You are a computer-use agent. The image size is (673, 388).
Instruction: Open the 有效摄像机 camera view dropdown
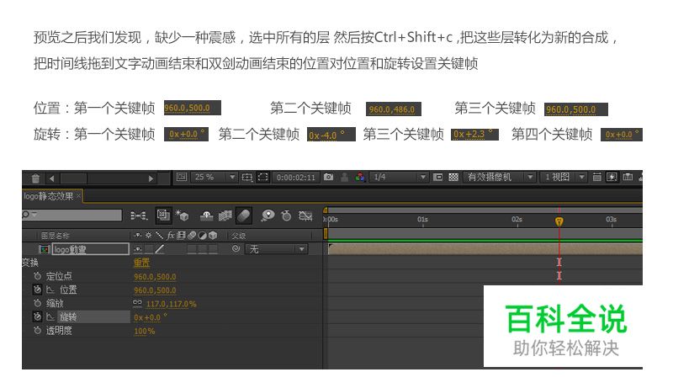500,177
